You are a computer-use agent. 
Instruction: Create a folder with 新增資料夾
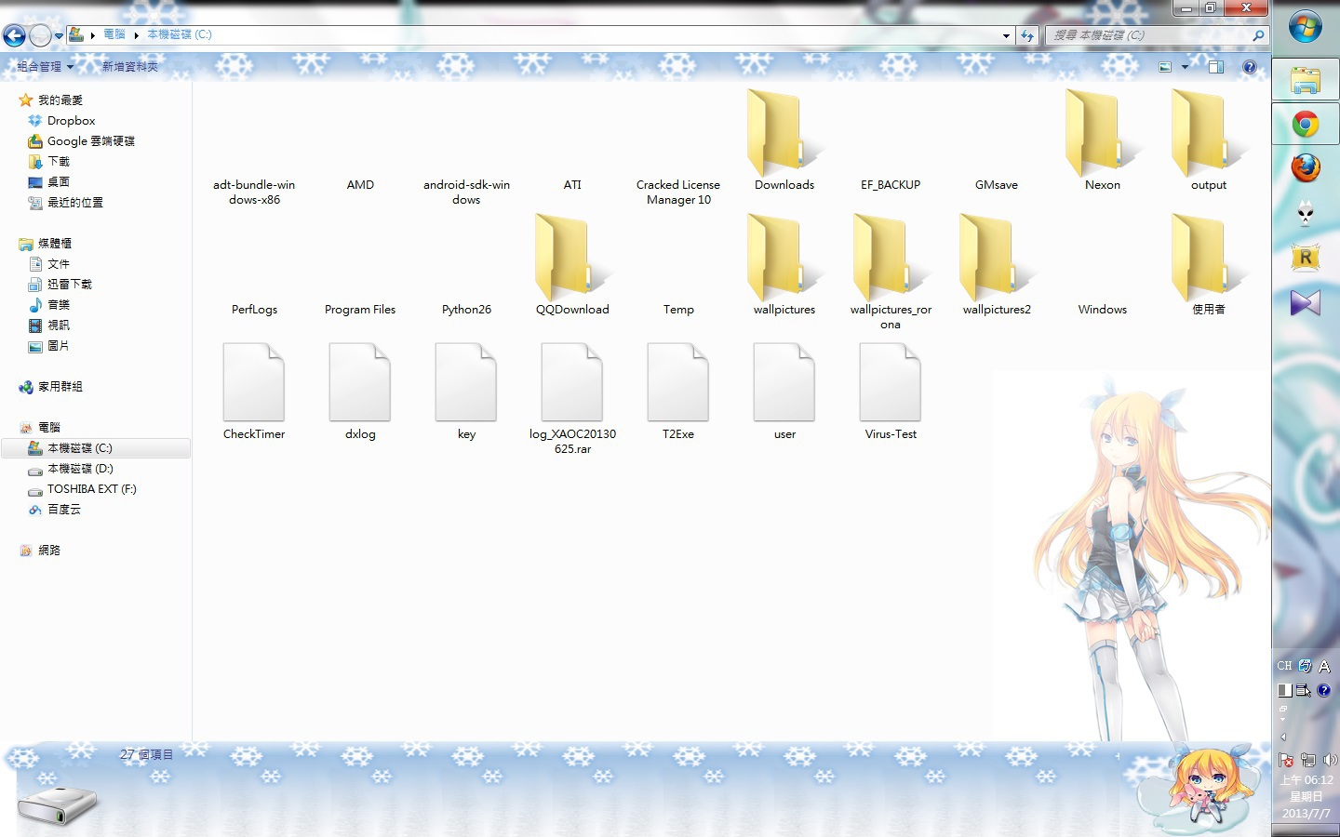(129, 67)
